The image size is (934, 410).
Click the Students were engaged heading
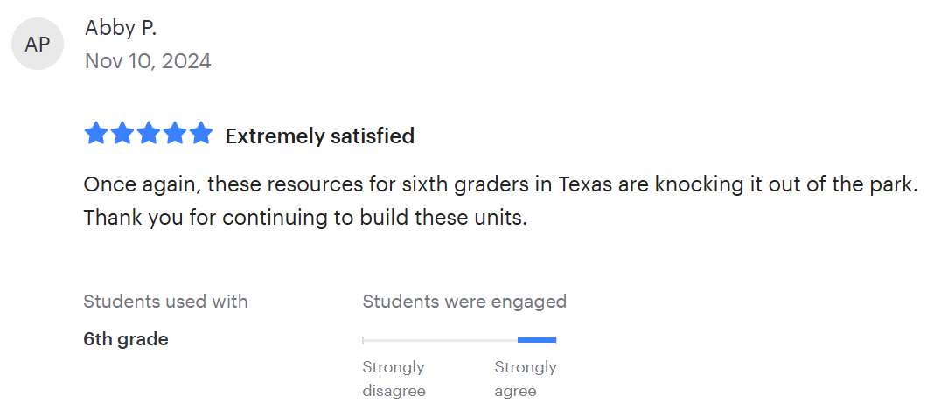[464, 302]
